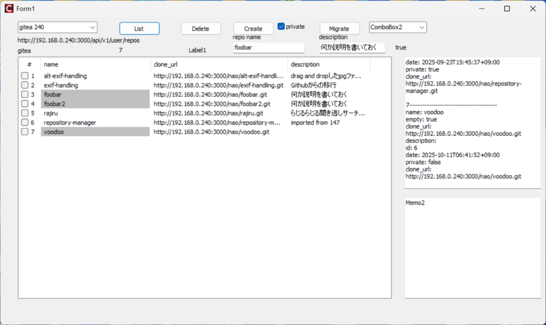Maximize the Form1 window

coord(507,9)
